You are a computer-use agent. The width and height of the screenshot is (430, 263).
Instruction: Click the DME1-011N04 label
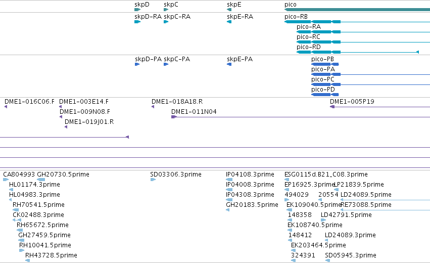tap(194, 112)
